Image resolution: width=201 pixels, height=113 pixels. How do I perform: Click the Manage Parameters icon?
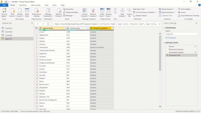point(48,10)
